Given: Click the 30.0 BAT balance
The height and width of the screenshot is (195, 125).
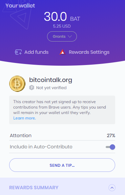Looking at the screenshot, I should [62, 17].
